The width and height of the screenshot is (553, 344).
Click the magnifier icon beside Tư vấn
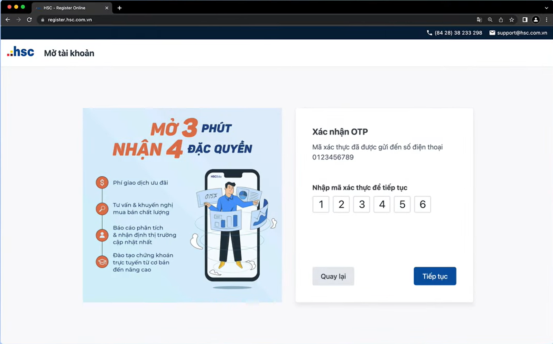pyautogui.click(x=102, y=209)
